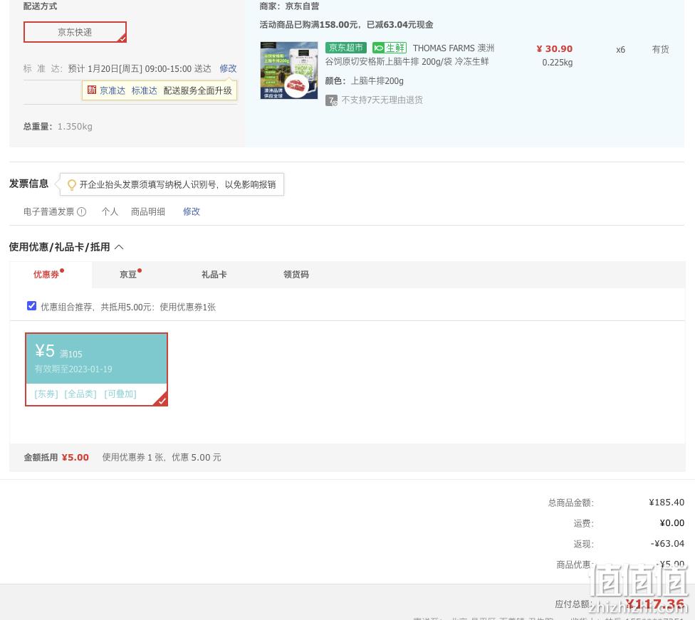Viewport: 695px width, 620px height.
Task: Open the Thomas Farms steak product thumbnail
Action: [289, 70]
